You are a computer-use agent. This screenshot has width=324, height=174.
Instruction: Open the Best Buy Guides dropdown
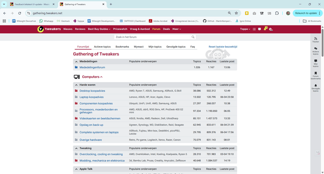click(99, 29)
